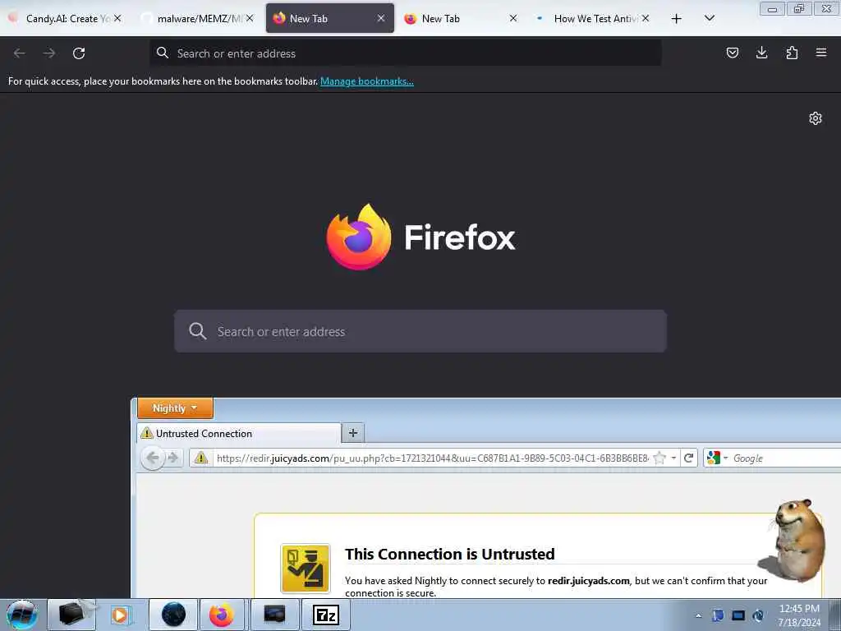
Task: Go back in the Nightly window
Action: [x=152, y=458]
